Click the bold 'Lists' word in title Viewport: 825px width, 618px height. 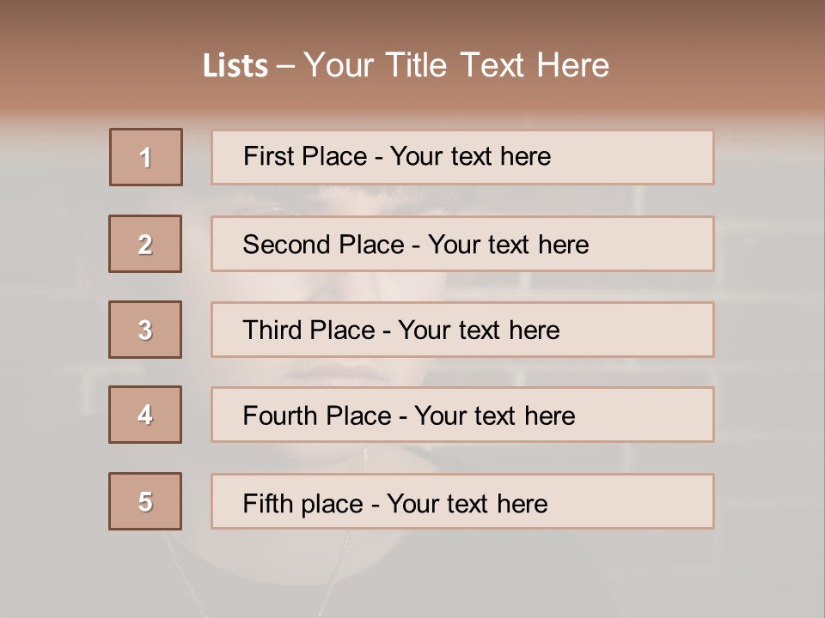point(235,66)
